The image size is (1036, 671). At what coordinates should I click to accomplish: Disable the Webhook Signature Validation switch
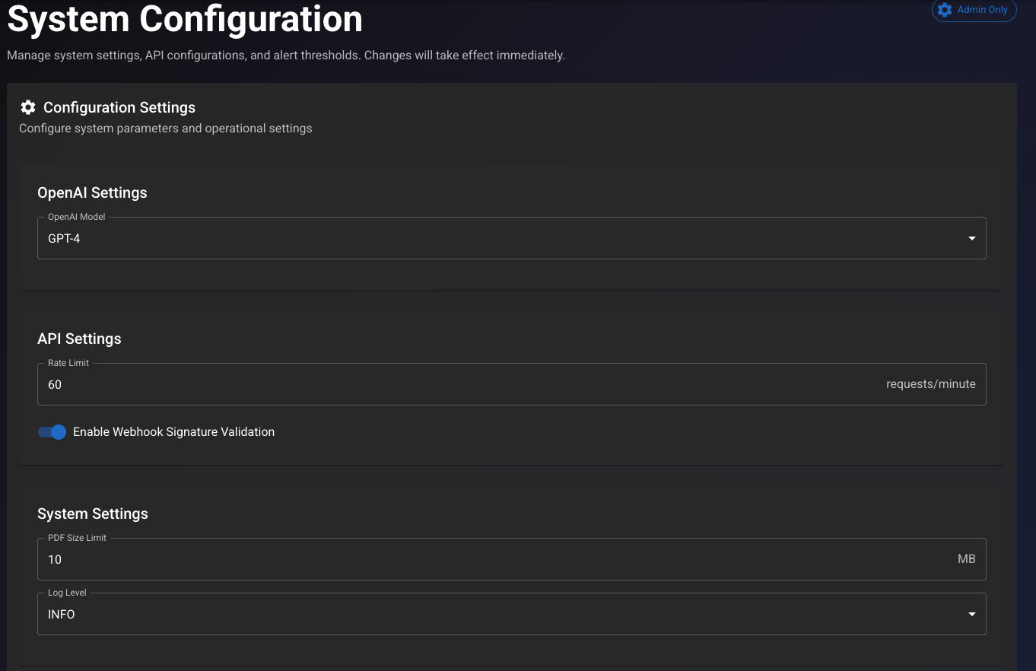point(52,432)
